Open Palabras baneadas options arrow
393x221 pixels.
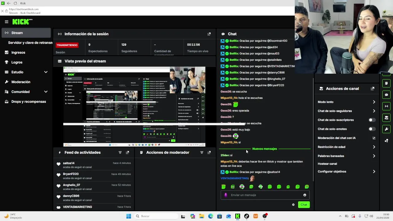pos(374,156)
